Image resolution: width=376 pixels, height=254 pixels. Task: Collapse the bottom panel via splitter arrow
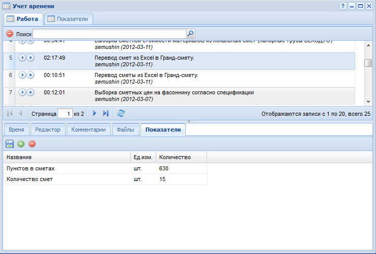(189, 121)
